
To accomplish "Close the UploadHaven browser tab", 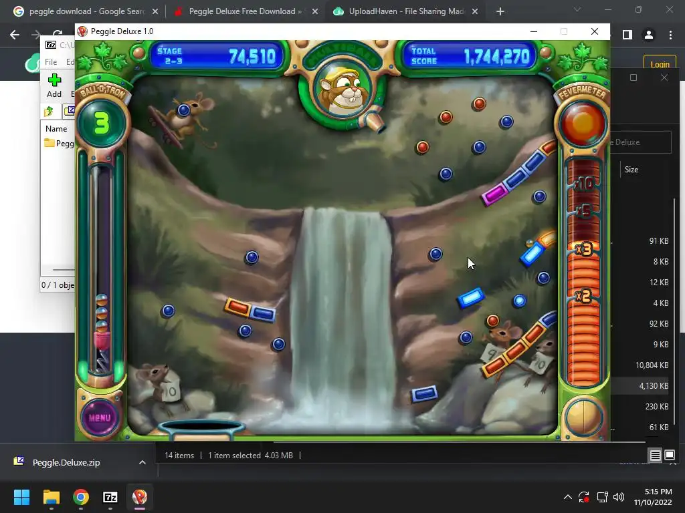I will pos(475,11).
